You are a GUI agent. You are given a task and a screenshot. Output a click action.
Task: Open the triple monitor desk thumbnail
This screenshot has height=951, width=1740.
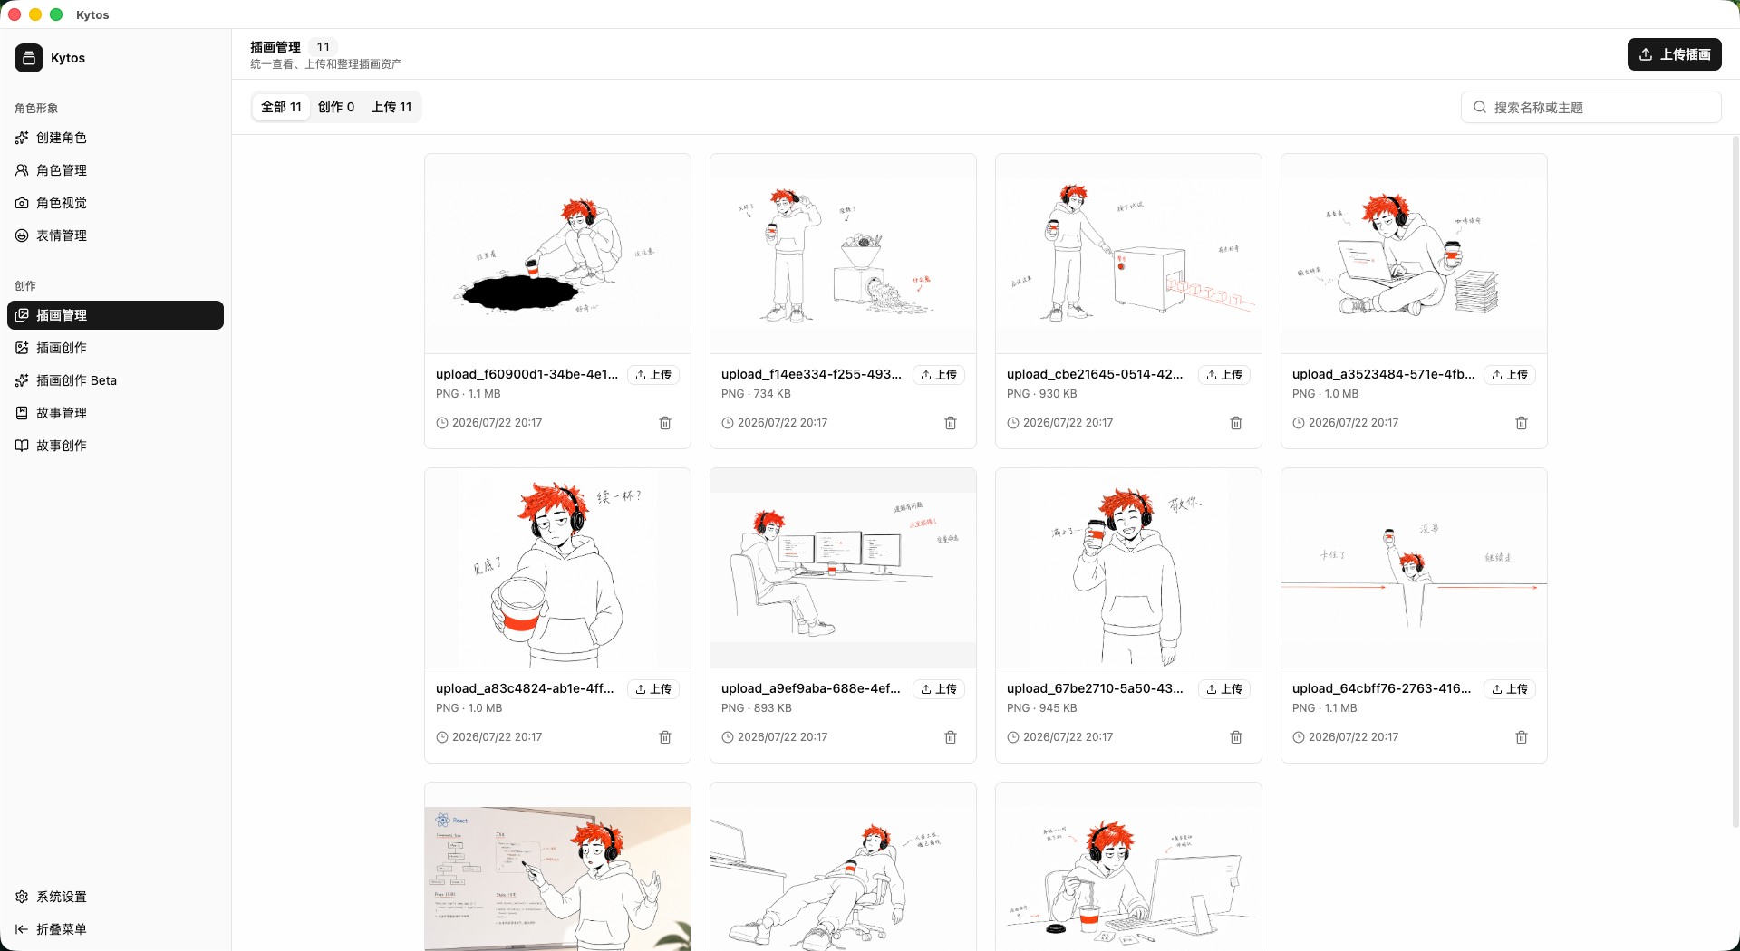point(843,568)
